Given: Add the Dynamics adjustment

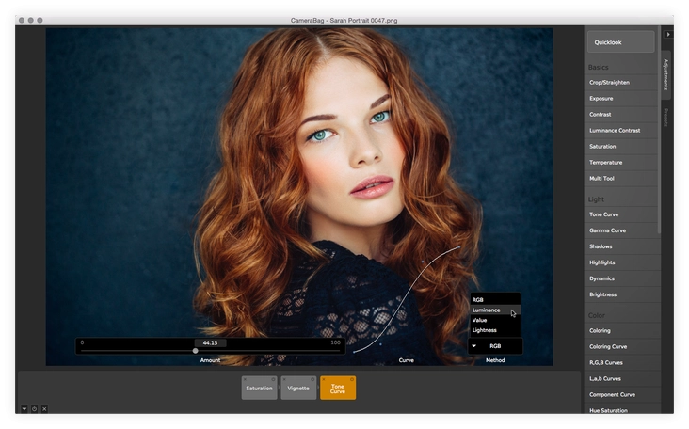Looking at the screenshot, I should [x=621, y=278].
